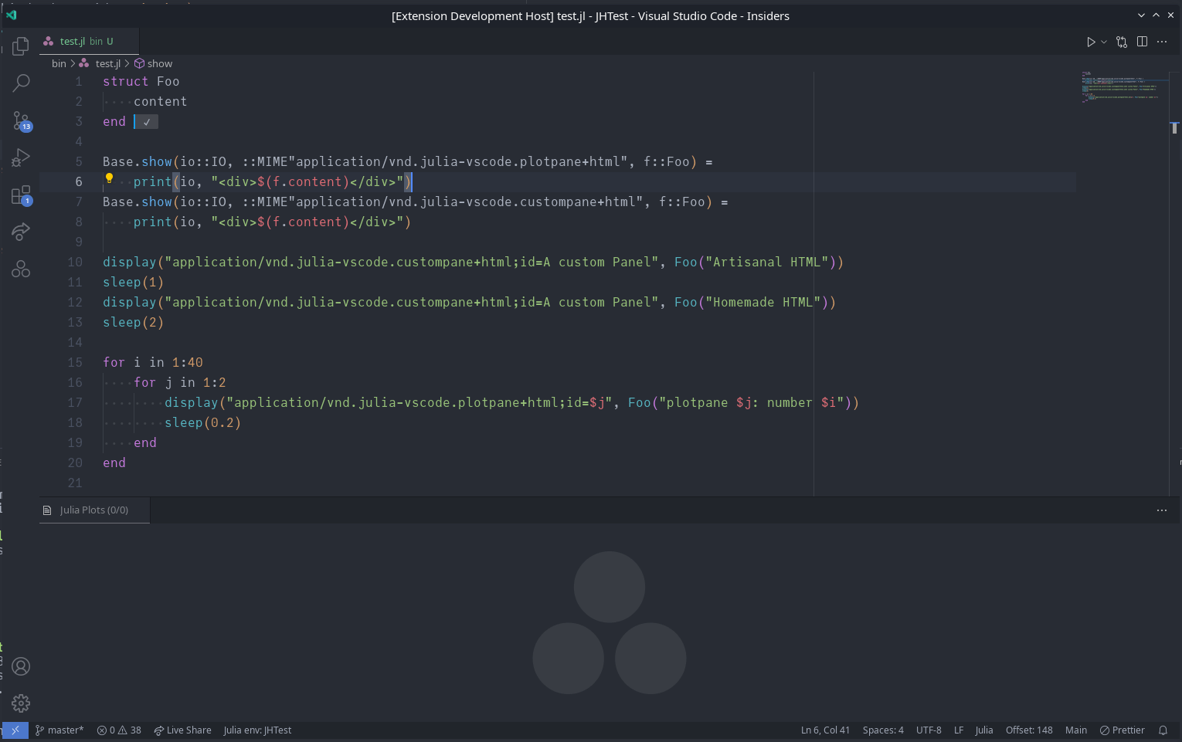Click the bin breadcrumb segment
Screen dimensions: 1182x742
(x=59, y=64)
